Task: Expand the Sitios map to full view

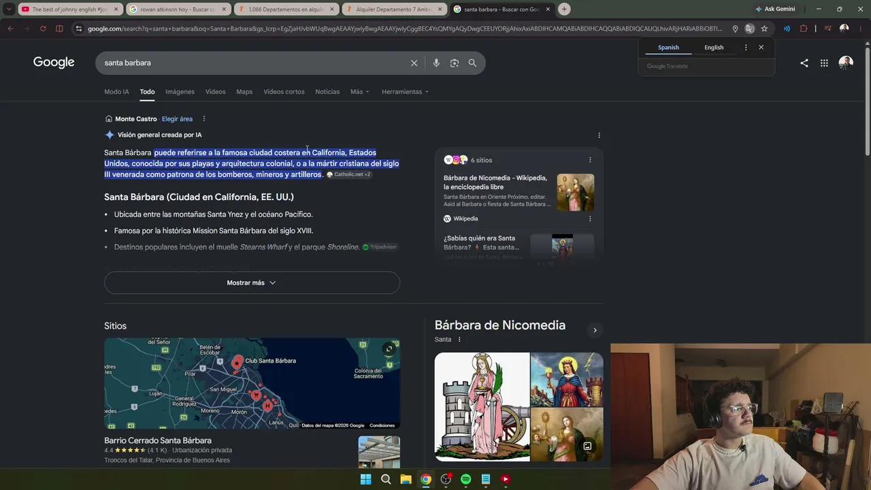Action: pos(389,349)
